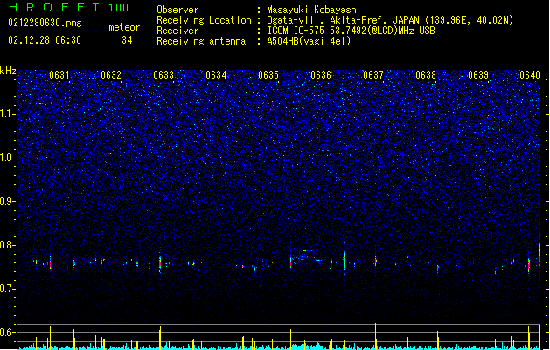Select receiver text ICOM IC-575 53.7492 MHz USB
550x350 pixels.
click(x=351, y=31)
